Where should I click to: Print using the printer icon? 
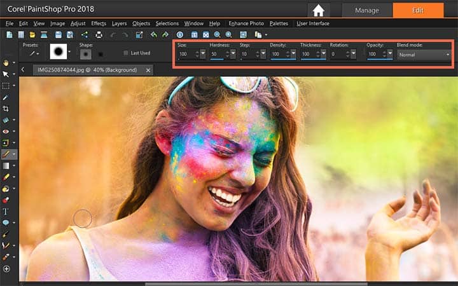(99, 35)
